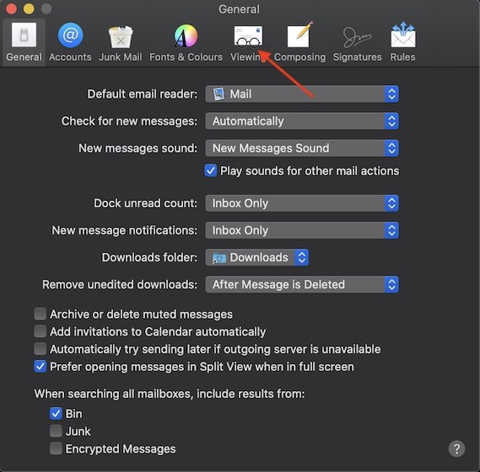Open the Viewing preferences pane

(248, 42)
